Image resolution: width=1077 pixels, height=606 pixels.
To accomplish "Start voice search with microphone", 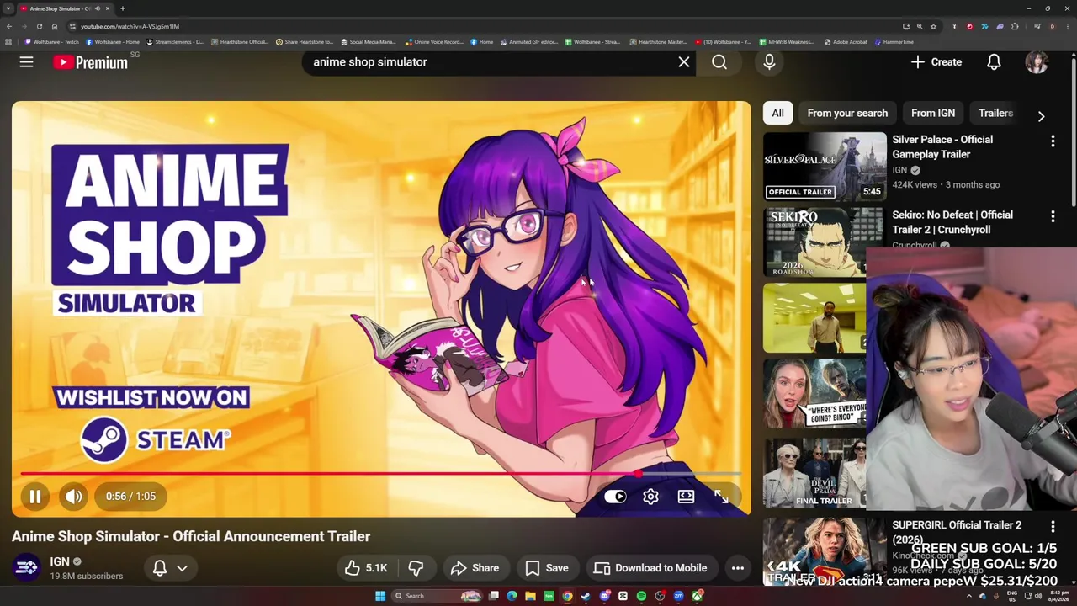I will [x=769, y=61].
